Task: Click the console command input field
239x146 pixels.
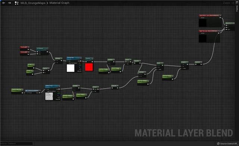Action: 16,143
